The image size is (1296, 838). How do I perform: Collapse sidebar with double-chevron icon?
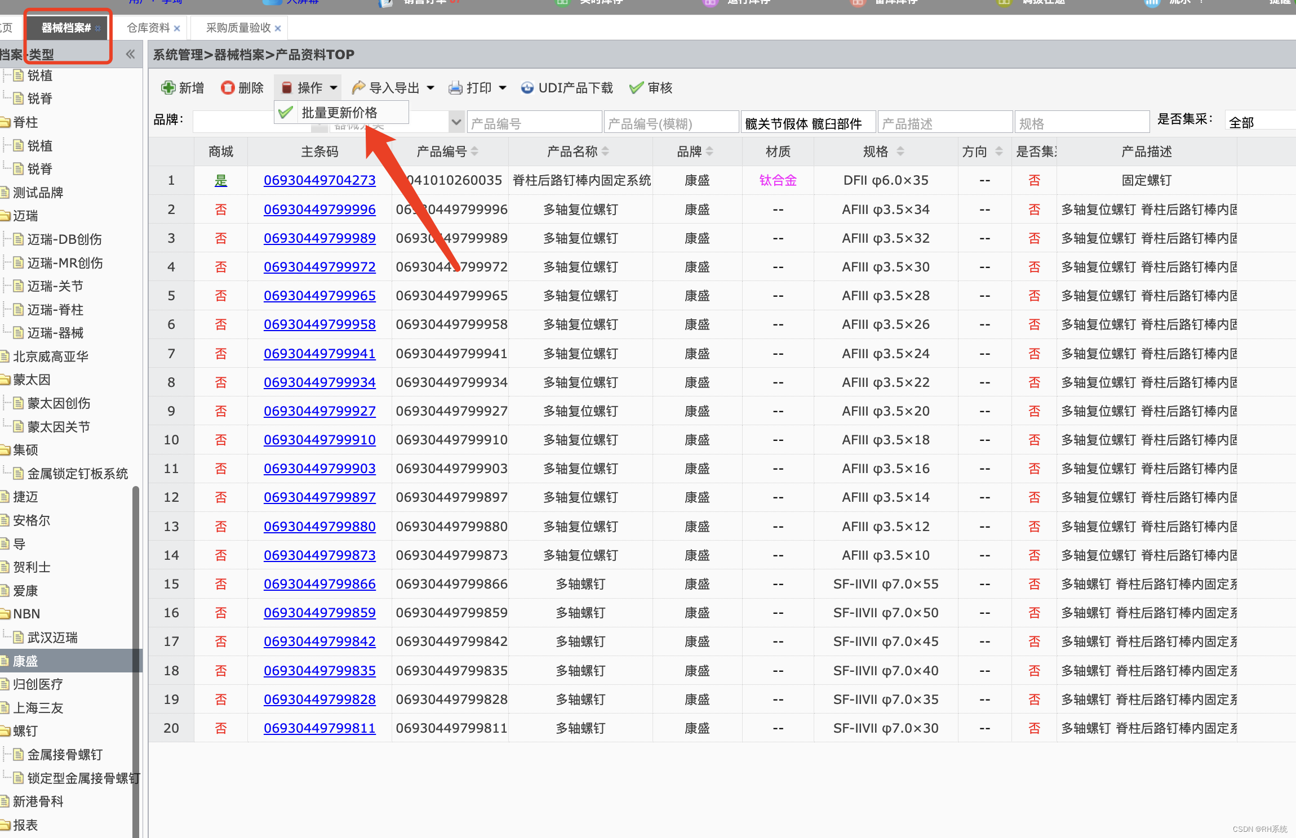(x=130, y=55)
